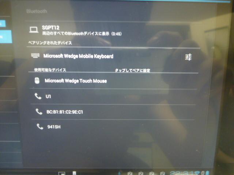The height and width of the screenshot is (175, 234).
Task: Tap the phone icon beside U1
Action: 38,96
